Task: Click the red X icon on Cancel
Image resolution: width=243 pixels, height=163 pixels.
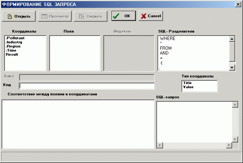Action: coord(143,16)
